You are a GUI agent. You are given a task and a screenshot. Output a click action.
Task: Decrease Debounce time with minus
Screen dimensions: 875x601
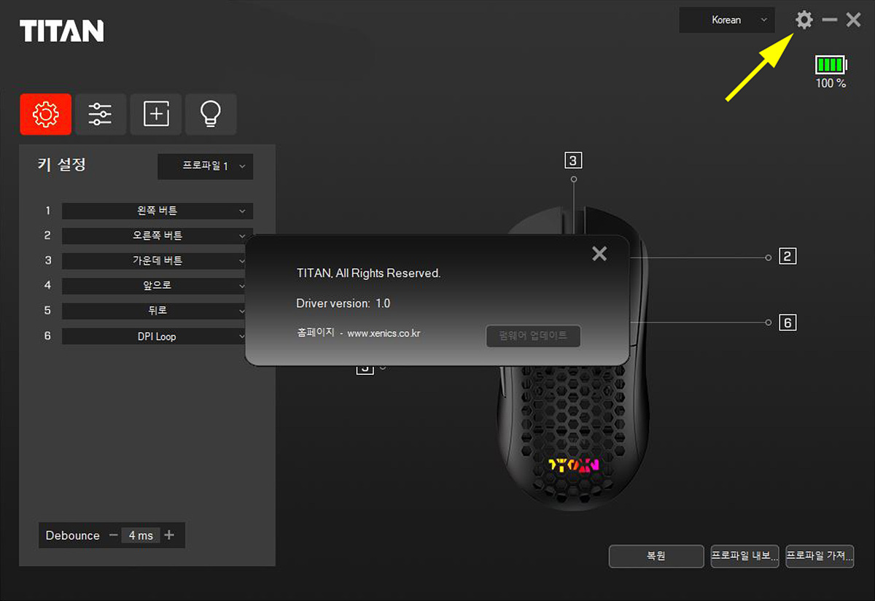pyautogui.click(x=113, y=535)
